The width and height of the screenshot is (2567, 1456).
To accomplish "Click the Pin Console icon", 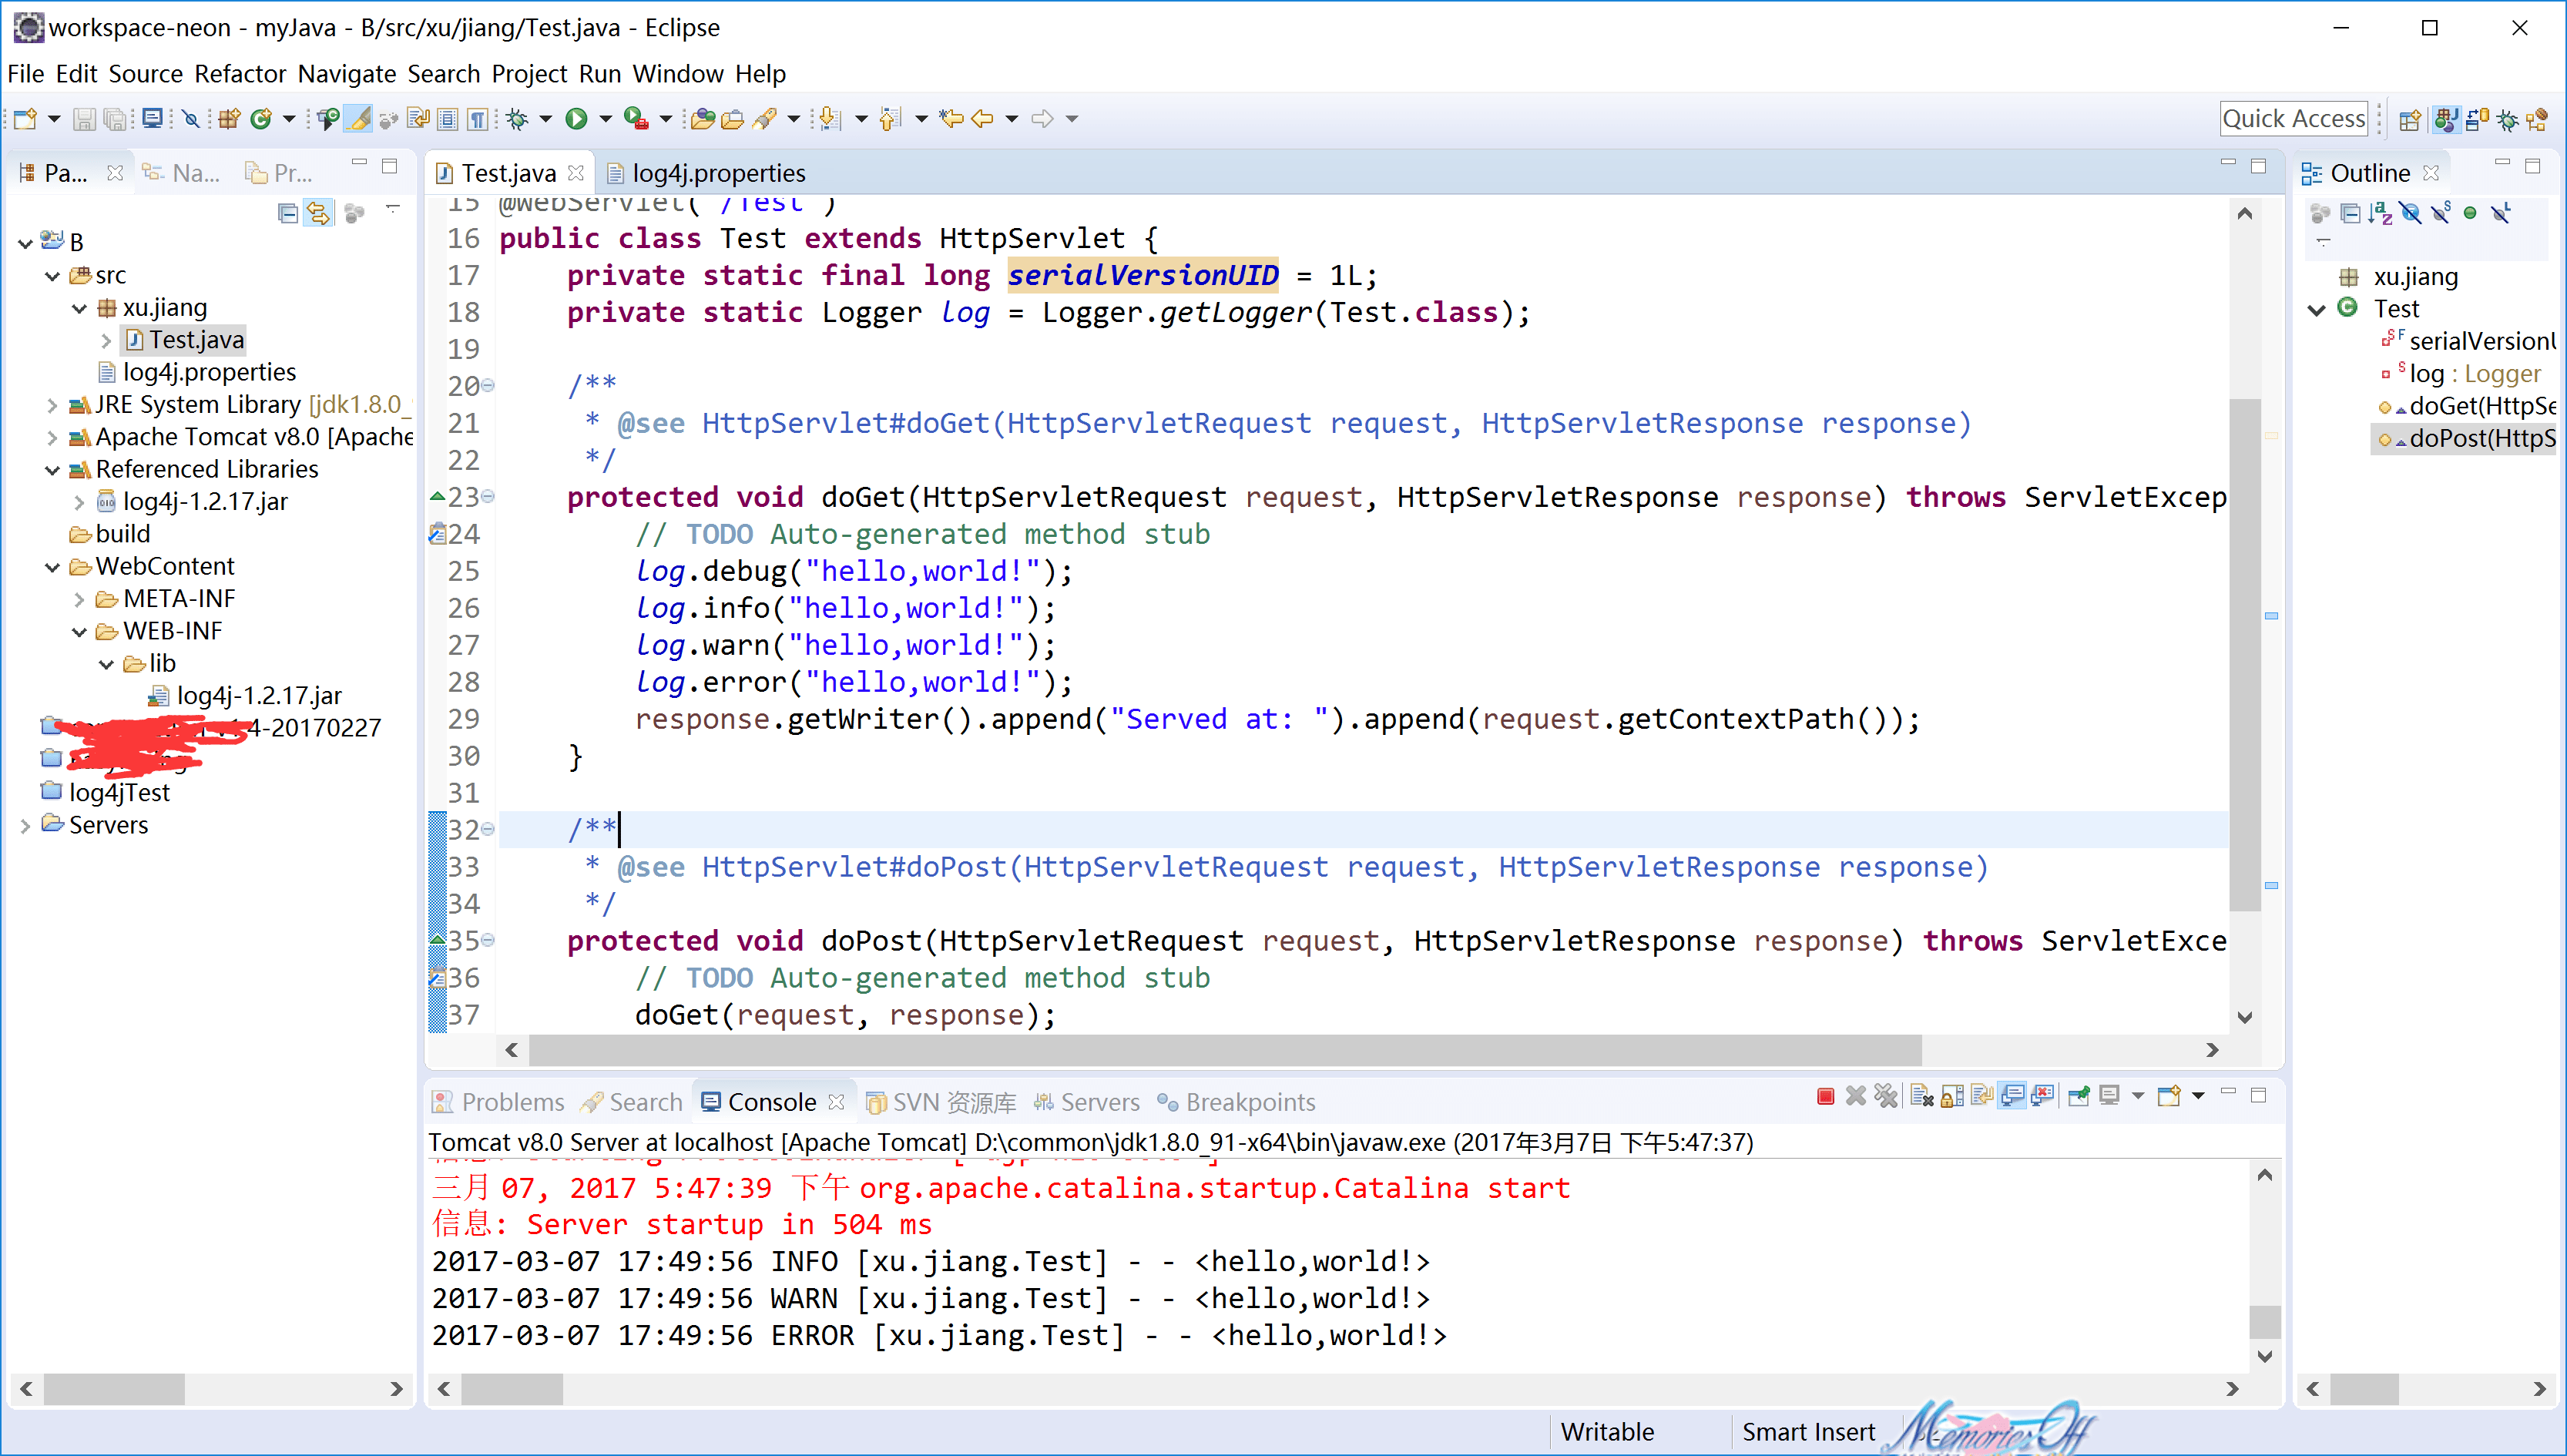I will pyautogui.click(x=2078, y=1097).
